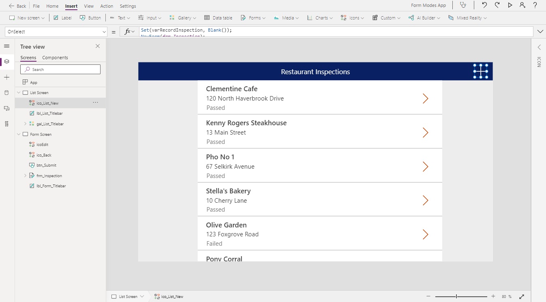546x302 pixels.
Task: Collapse the List Screen tree node
Action: (18, 92)
